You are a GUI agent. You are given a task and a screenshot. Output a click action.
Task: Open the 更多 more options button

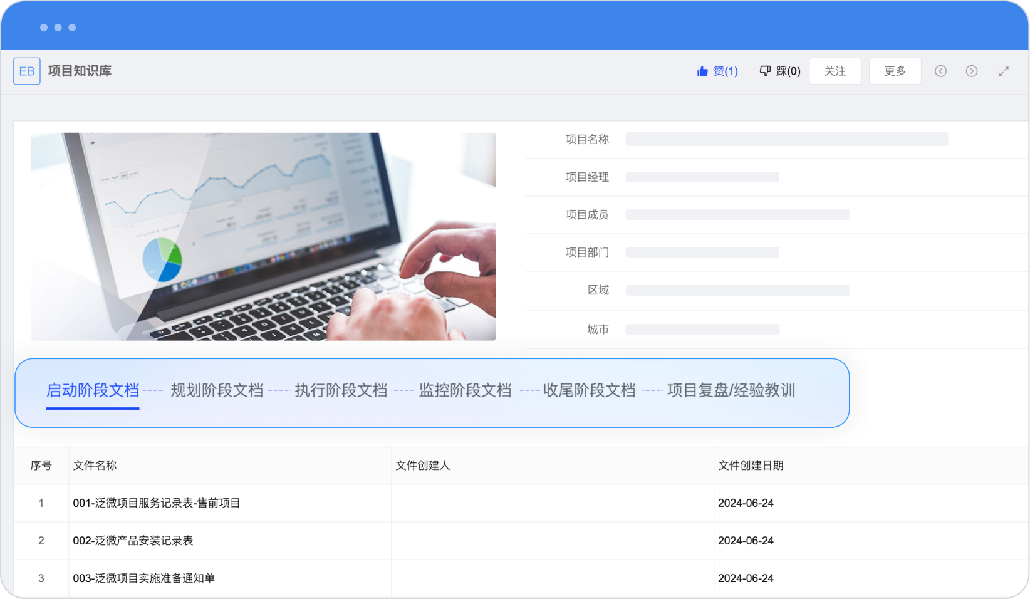coord(895,71)
